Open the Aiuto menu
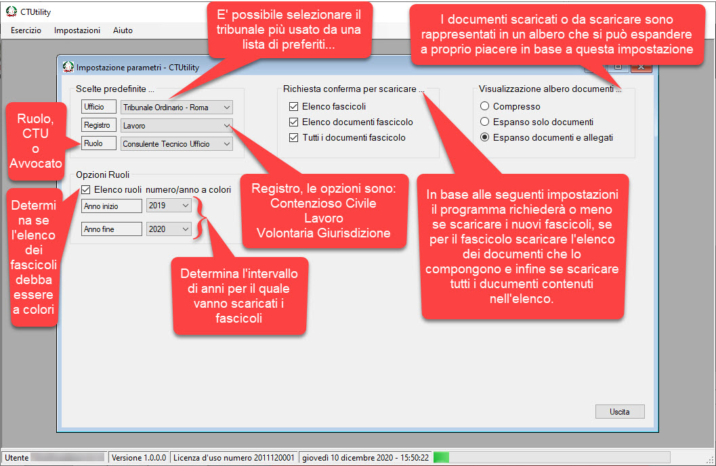The image size is (716, 466). pos(123,30)
